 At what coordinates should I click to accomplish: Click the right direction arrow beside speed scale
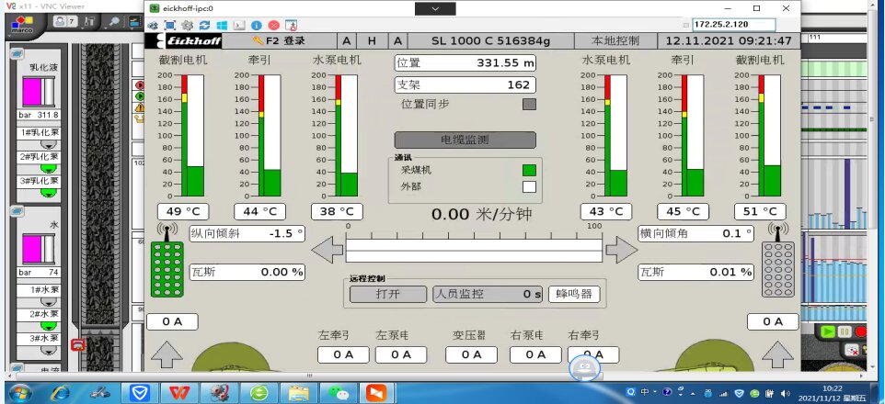[621, 248]
